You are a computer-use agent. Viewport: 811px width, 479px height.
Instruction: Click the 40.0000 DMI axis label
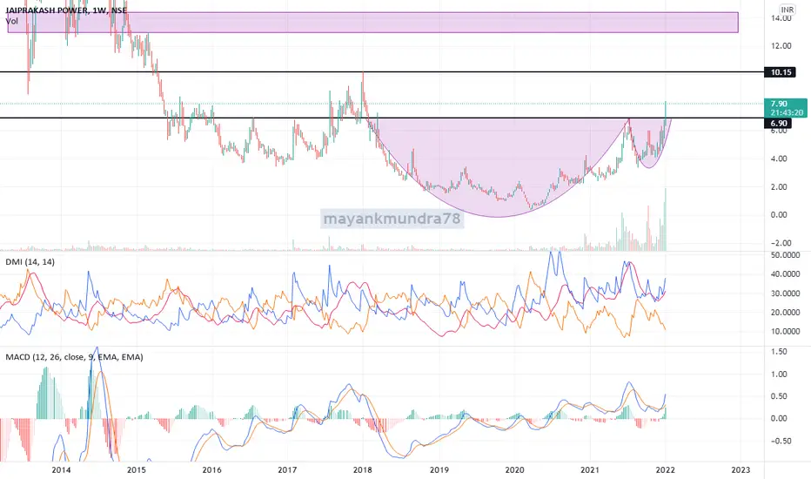click(x=786, y=274)
